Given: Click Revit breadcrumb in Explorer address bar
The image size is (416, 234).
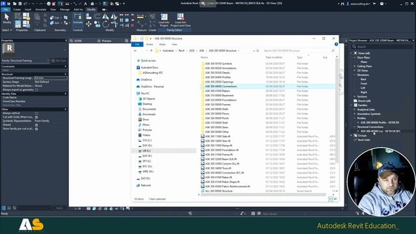Looking at the screenshot, I should (181, 51).
